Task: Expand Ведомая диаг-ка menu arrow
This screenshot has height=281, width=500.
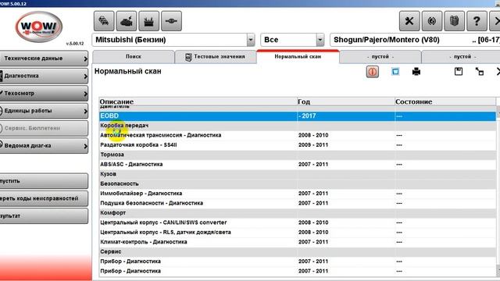Action: pos(85,146)
